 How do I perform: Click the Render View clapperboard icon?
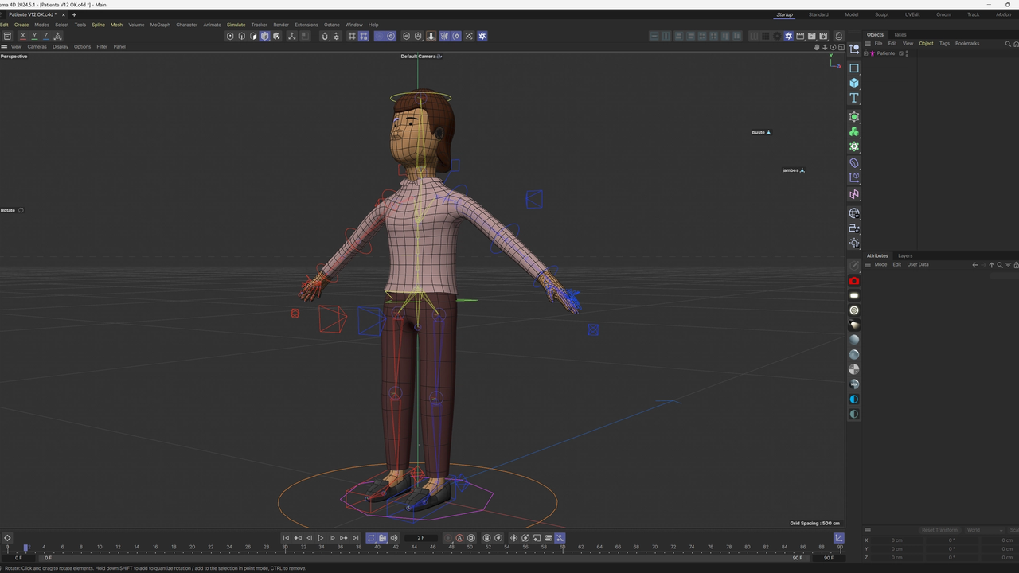[x=800, y=36]
